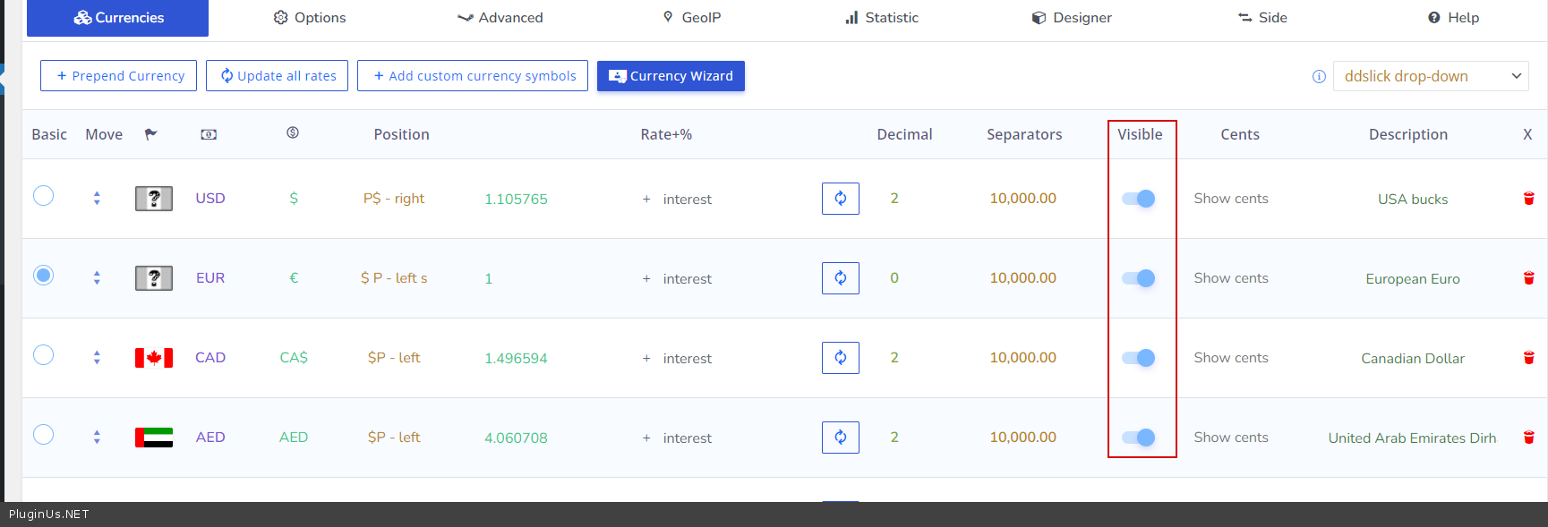Delete the EUR currency via trash icon
The height and width of the screenshot is (527, 1548).
[x=1528, y=278]
